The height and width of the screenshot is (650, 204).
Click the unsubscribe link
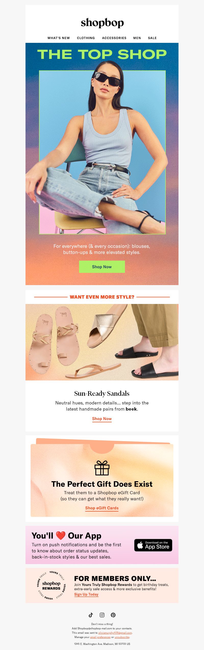point(122,637)
